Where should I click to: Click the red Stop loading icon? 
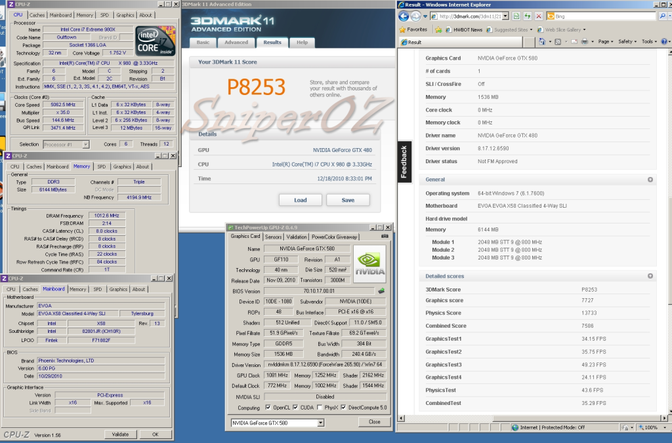(539, 16)
